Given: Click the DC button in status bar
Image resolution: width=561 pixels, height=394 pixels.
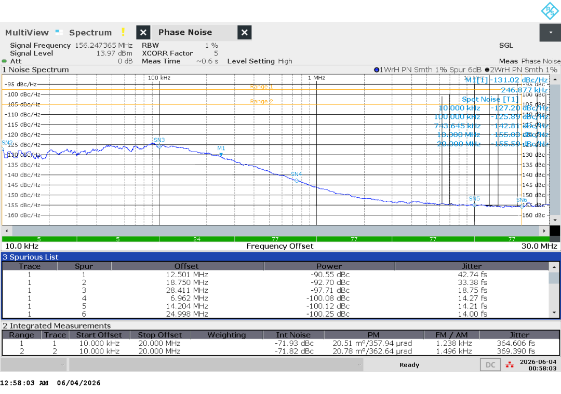Looking at the screenshot, I should coord(490,365).
